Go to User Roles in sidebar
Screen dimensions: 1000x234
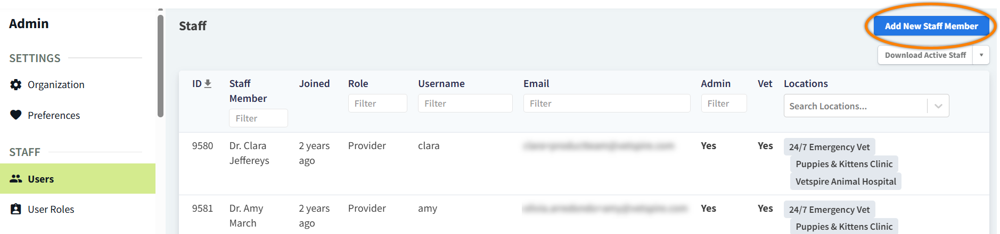coord(51,209)
